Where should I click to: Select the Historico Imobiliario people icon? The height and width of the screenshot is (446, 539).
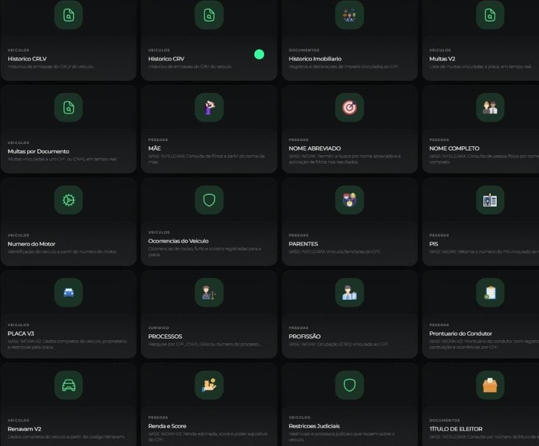pyautogui.click(x=349, y=15)
